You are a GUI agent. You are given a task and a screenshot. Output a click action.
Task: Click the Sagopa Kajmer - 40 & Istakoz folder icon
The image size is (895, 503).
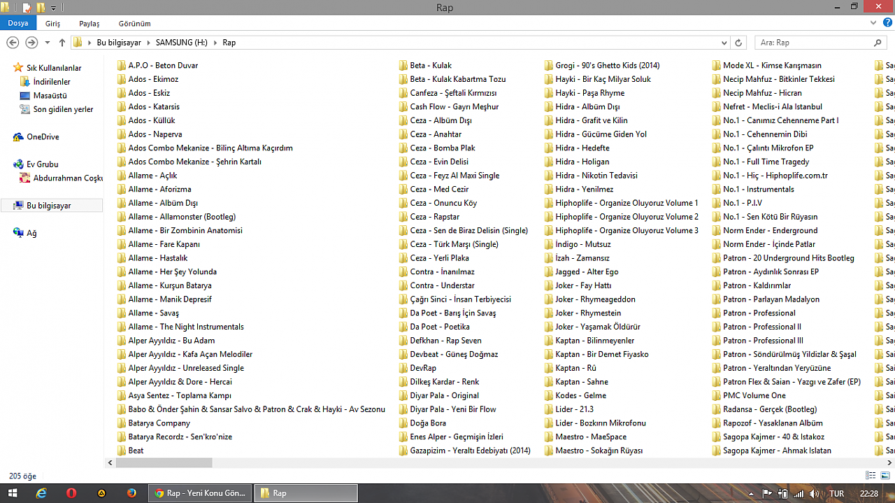pos(717,437)
